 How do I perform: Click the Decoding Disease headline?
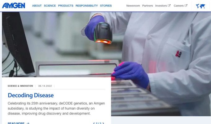pos(31,95)
